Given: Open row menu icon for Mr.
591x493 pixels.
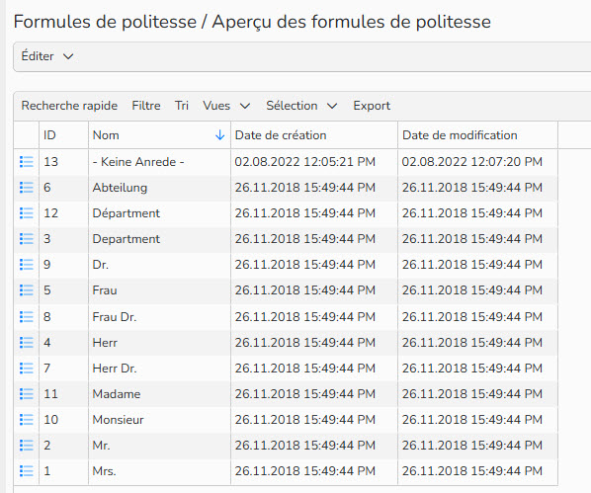Looking at the screenshot, I should (x=27, y=446).
